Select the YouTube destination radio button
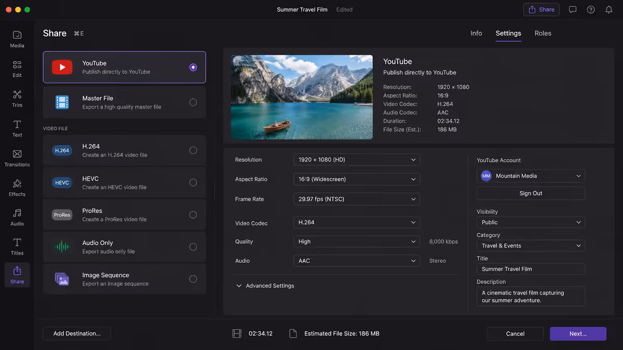 point(193,67)
